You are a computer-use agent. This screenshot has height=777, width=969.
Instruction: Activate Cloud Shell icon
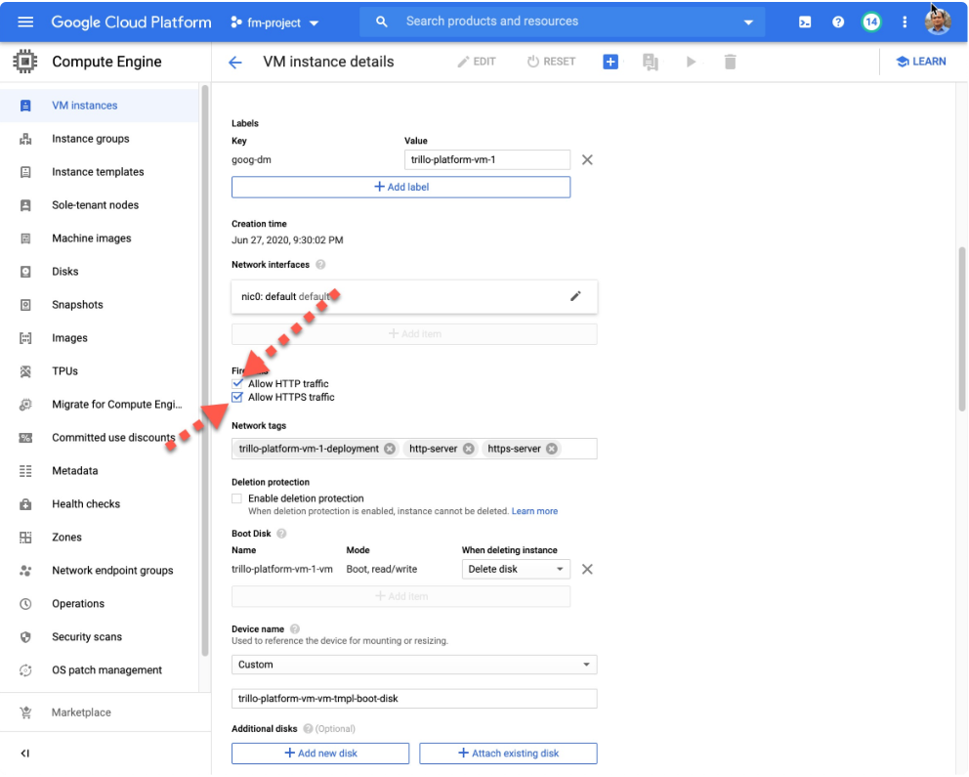pyautogui.click(x=805, y=22)
